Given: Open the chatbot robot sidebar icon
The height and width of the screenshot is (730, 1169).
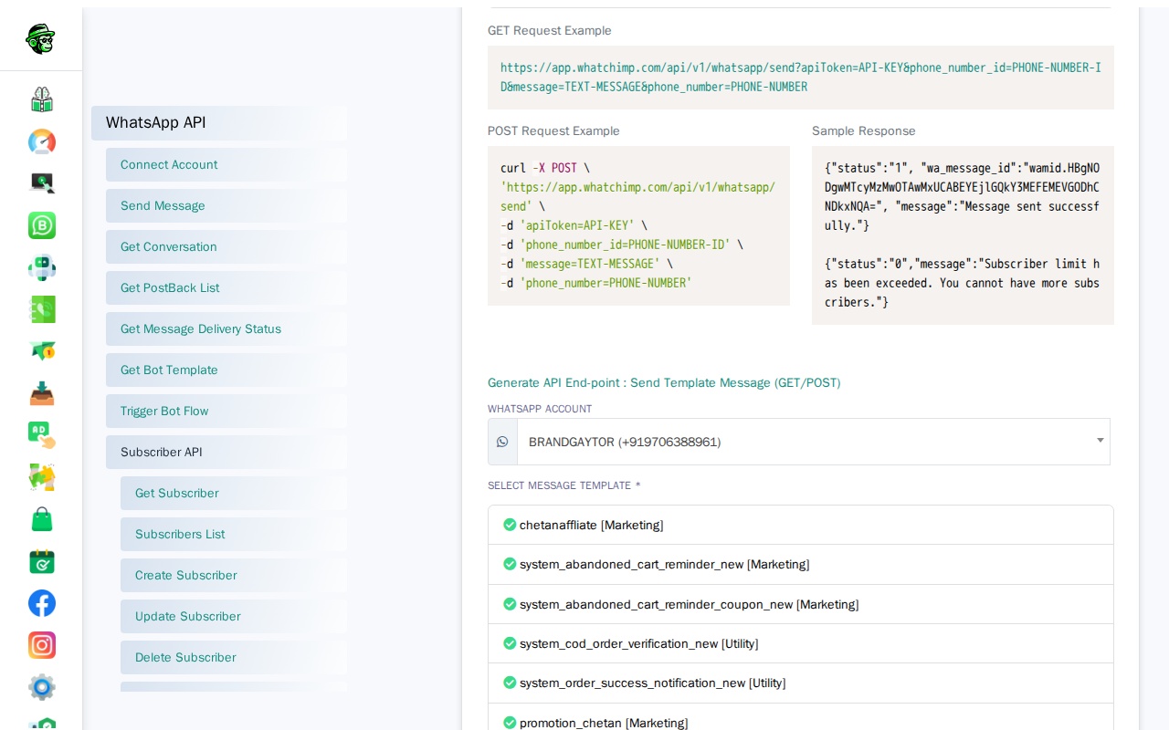Looking at the screenshot, I should [42, 267].
